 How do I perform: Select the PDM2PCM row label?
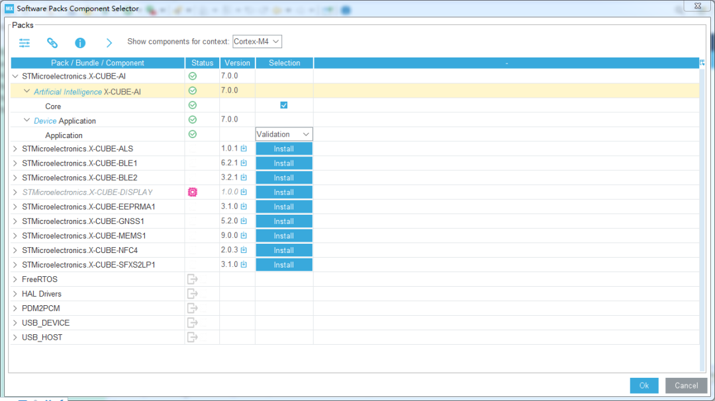pos(40,308)
